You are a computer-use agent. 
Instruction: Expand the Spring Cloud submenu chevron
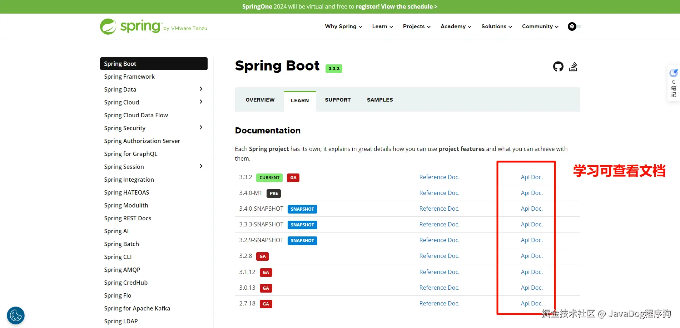[x=201, y=102]
